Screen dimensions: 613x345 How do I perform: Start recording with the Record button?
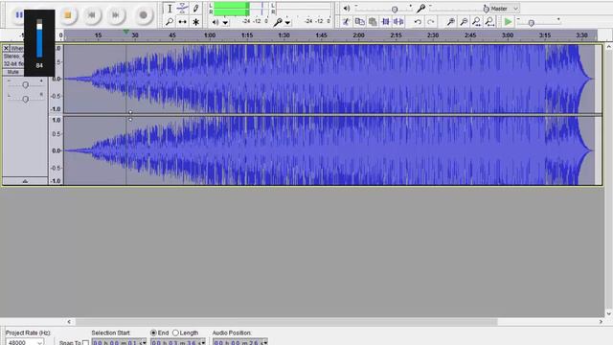click(x=144, y=15)
